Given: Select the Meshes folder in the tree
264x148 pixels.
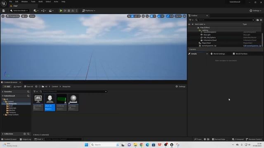Looking at the screenshot, I should pos(12,111).
